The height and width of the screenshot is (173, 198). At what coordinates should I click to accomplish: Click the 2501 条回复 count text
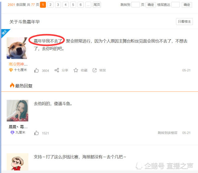click(17, 5)
